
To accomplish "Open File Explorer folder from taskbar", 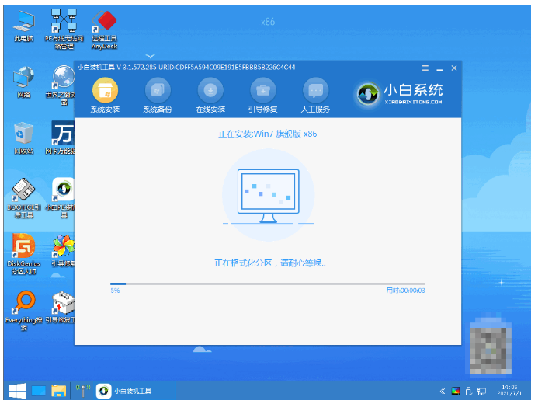I will tap(58, 390).
